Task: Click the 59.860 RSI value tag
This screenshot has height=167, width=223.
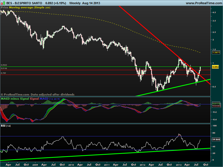Action: click(216, 140)
